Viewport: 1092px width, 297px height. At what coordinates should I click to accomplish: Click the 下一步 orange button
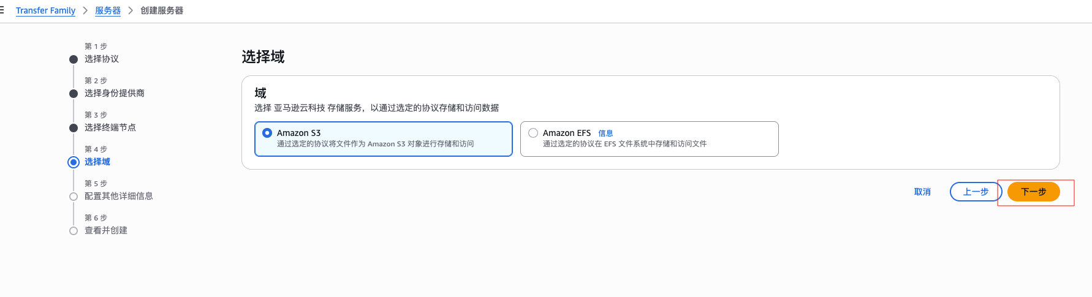(x=1034, y=192)
